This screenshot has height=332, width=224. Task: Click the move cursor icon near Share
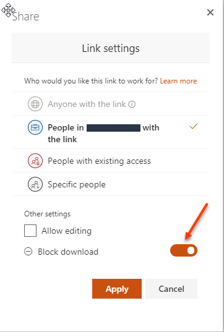click(x=8, y=10)
